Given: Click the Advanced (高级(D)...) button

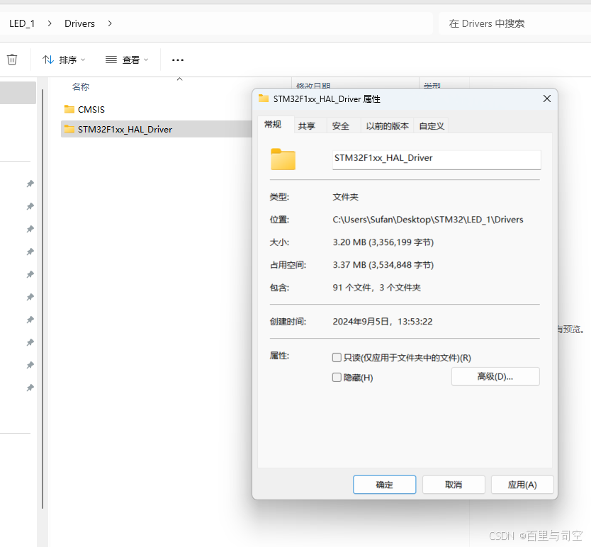Looking at the screenshot, I should click(495, 377).
